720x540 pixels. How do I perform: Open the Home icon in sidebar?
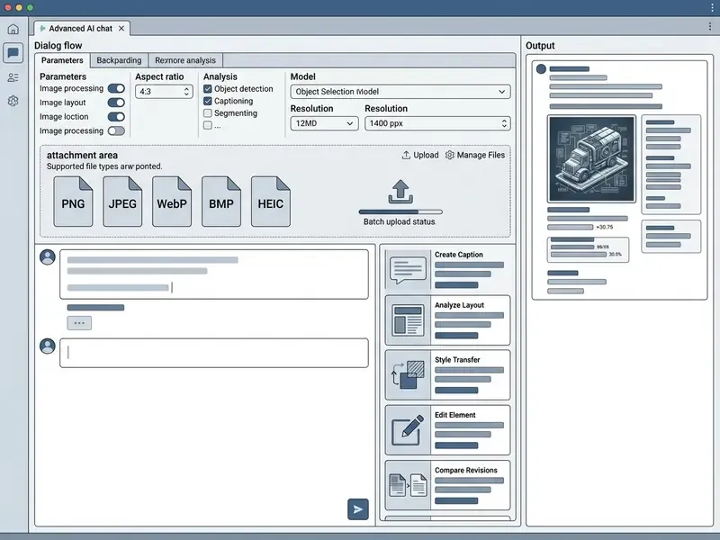(x=13, y=30)
